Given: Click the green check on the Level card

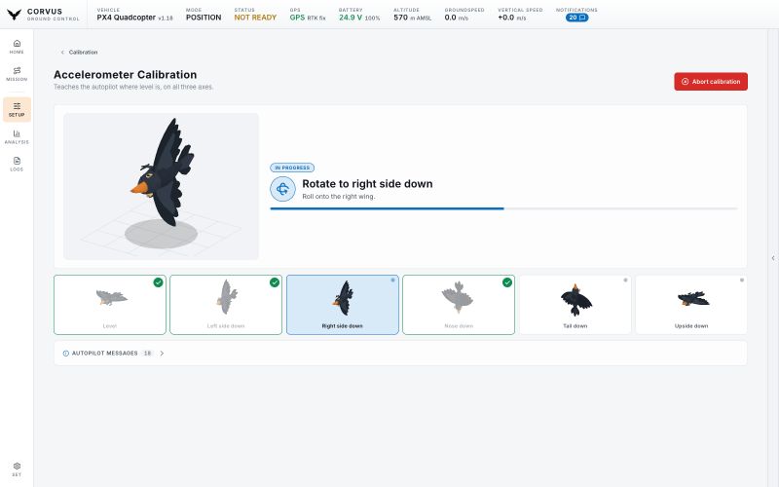Looking at the screenshot, I should click(x=158, y=282).
